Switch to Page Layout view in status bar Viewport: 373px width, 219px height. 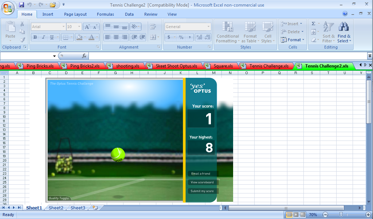pyautogui.click(x=296, y=215)
